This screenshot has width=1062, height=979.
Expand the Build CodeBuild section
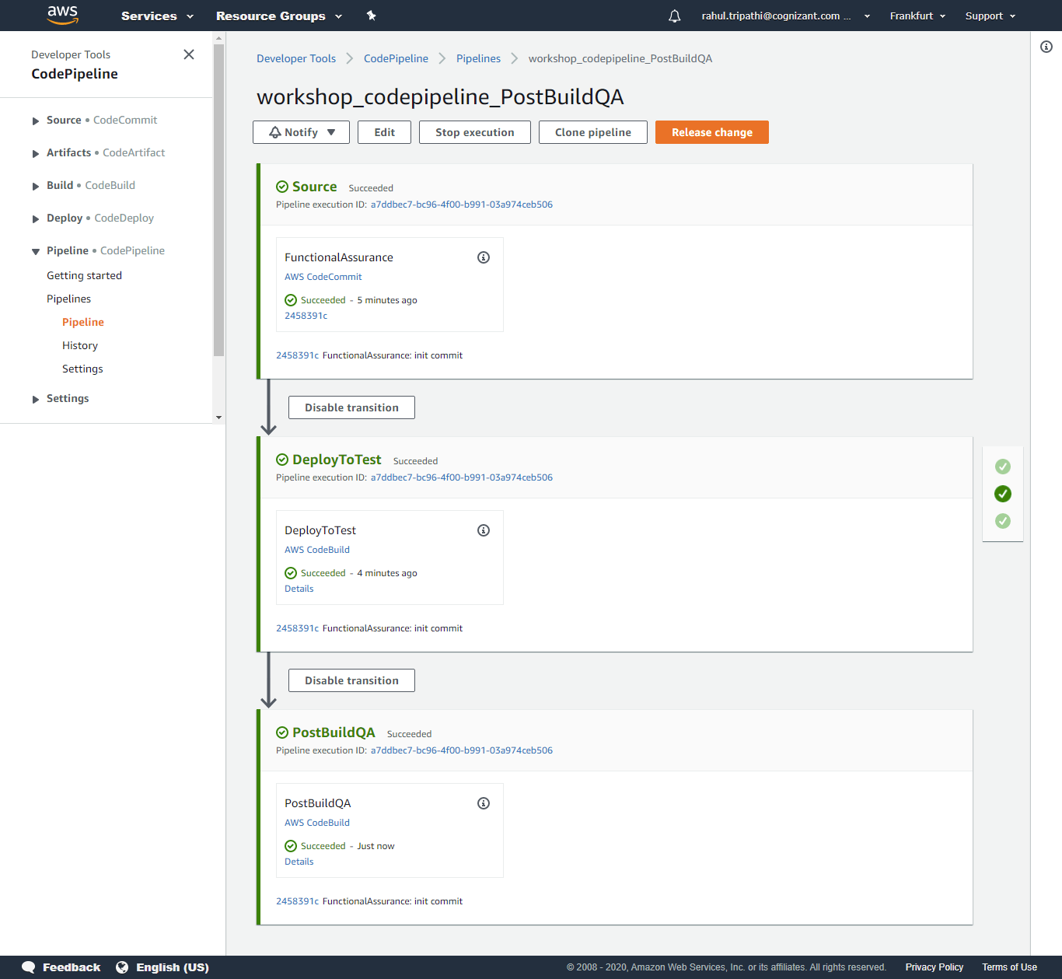36,186
